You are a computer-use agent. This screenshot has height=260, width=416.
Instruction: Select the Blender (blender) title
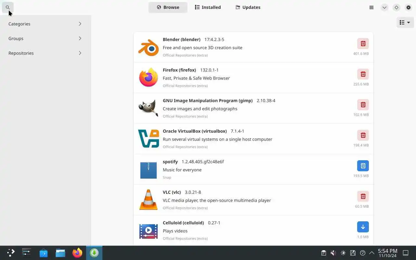[182, 39]
